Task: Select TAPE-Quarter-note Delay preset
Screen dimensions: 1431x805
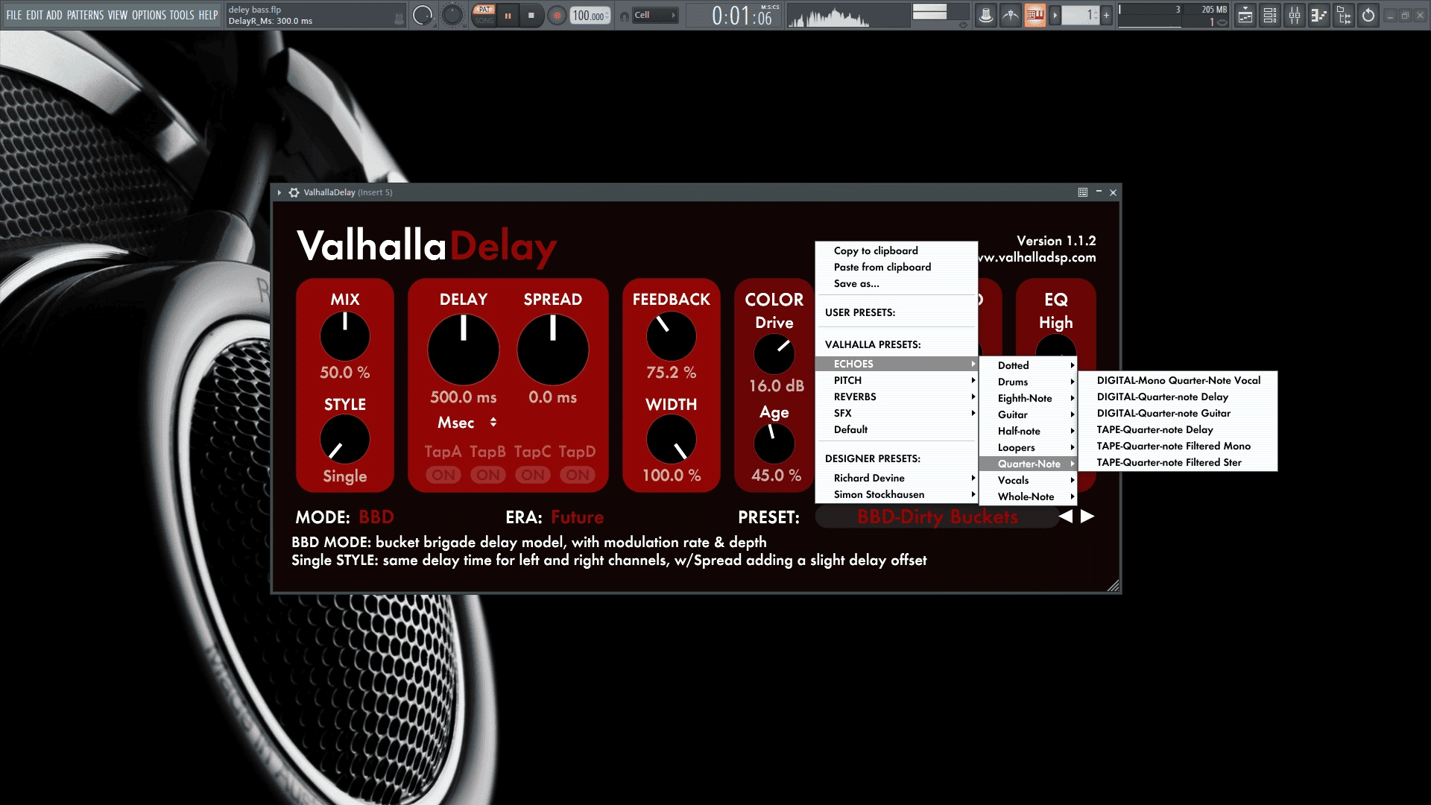Action: coord(1178,429)
